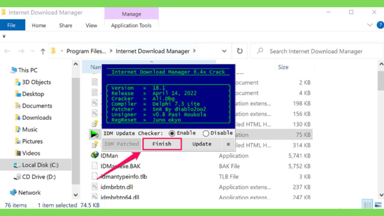This screenshot has height=216, width=384.
Task: Click the title bar folder icon
Action: [3, 12]
